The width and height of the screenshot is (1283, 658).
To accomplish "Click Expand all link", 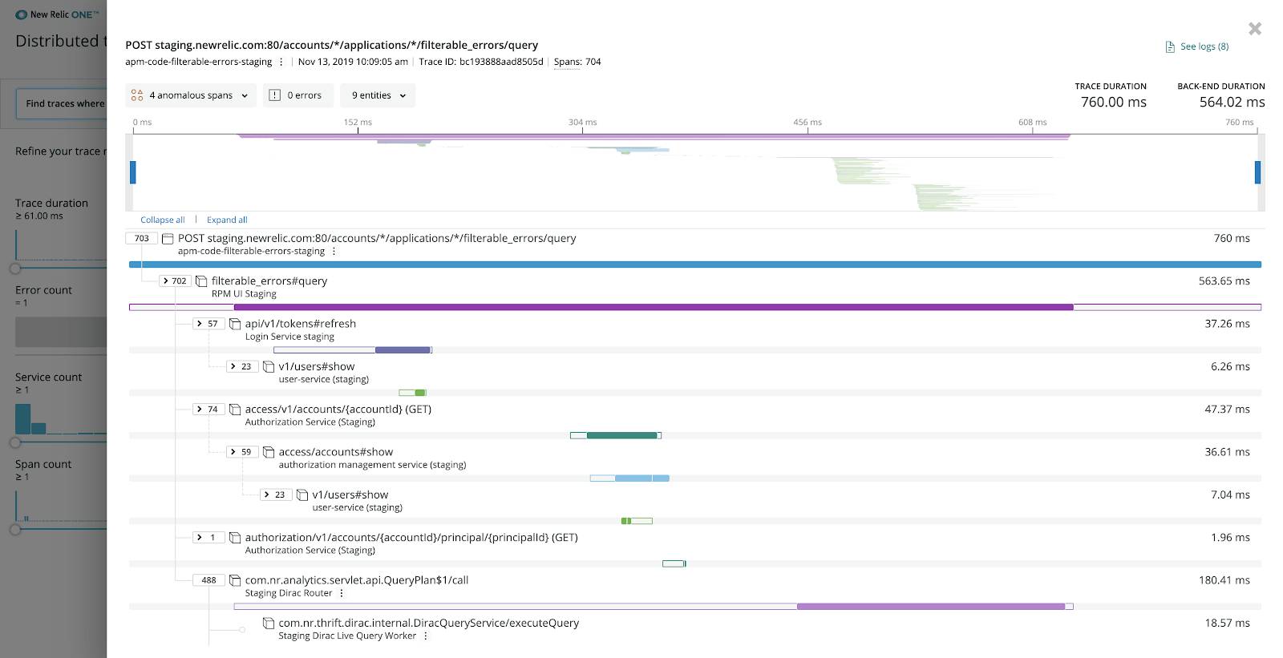I will coord(227,220).
